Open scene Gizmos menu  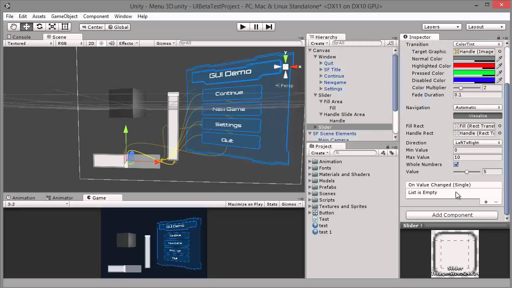tap(166, 43)
